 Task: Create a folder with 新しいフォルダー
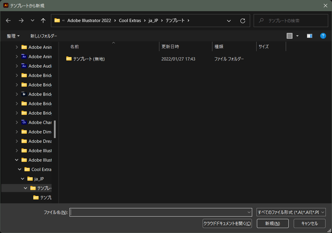[44, 36]
